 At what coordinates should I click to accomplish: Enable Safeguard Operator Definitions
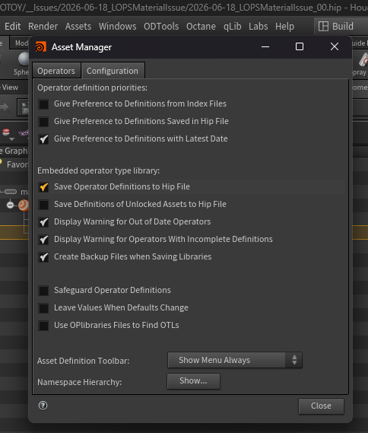[x=43, y=291]
